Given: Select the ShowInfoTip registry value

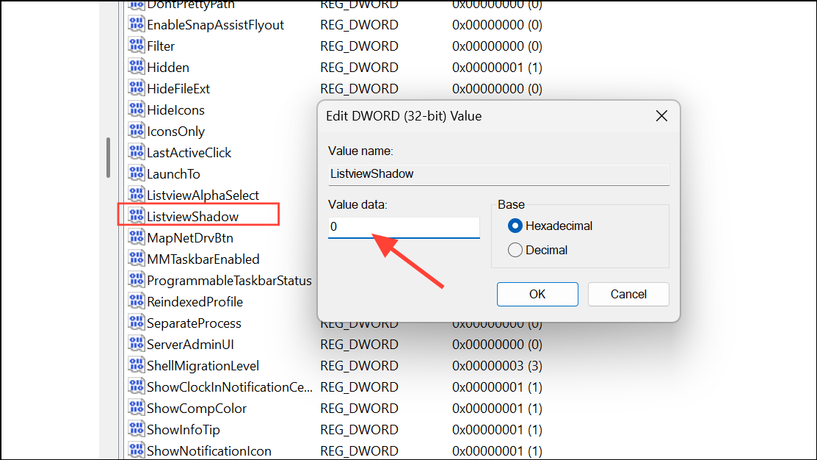Looking at the screenshot, I should 181,429.
